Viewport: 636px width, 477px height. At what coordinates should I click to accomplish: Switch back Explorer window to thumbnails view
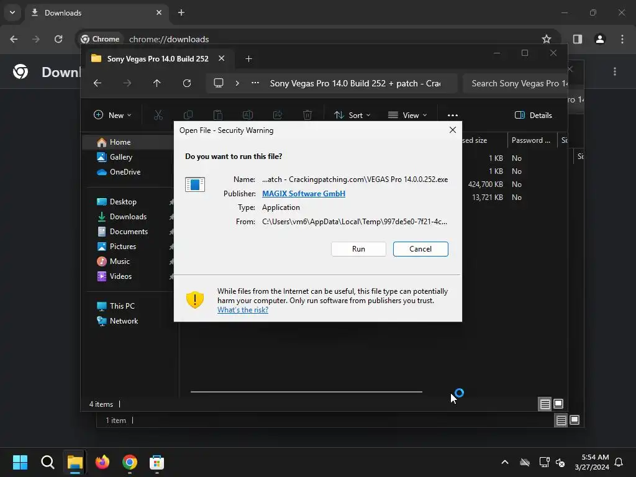click(575, 420)
